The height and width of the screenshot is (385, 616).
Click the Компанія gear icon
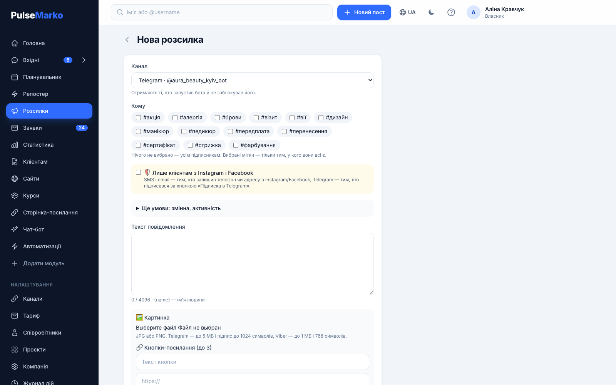15,367
